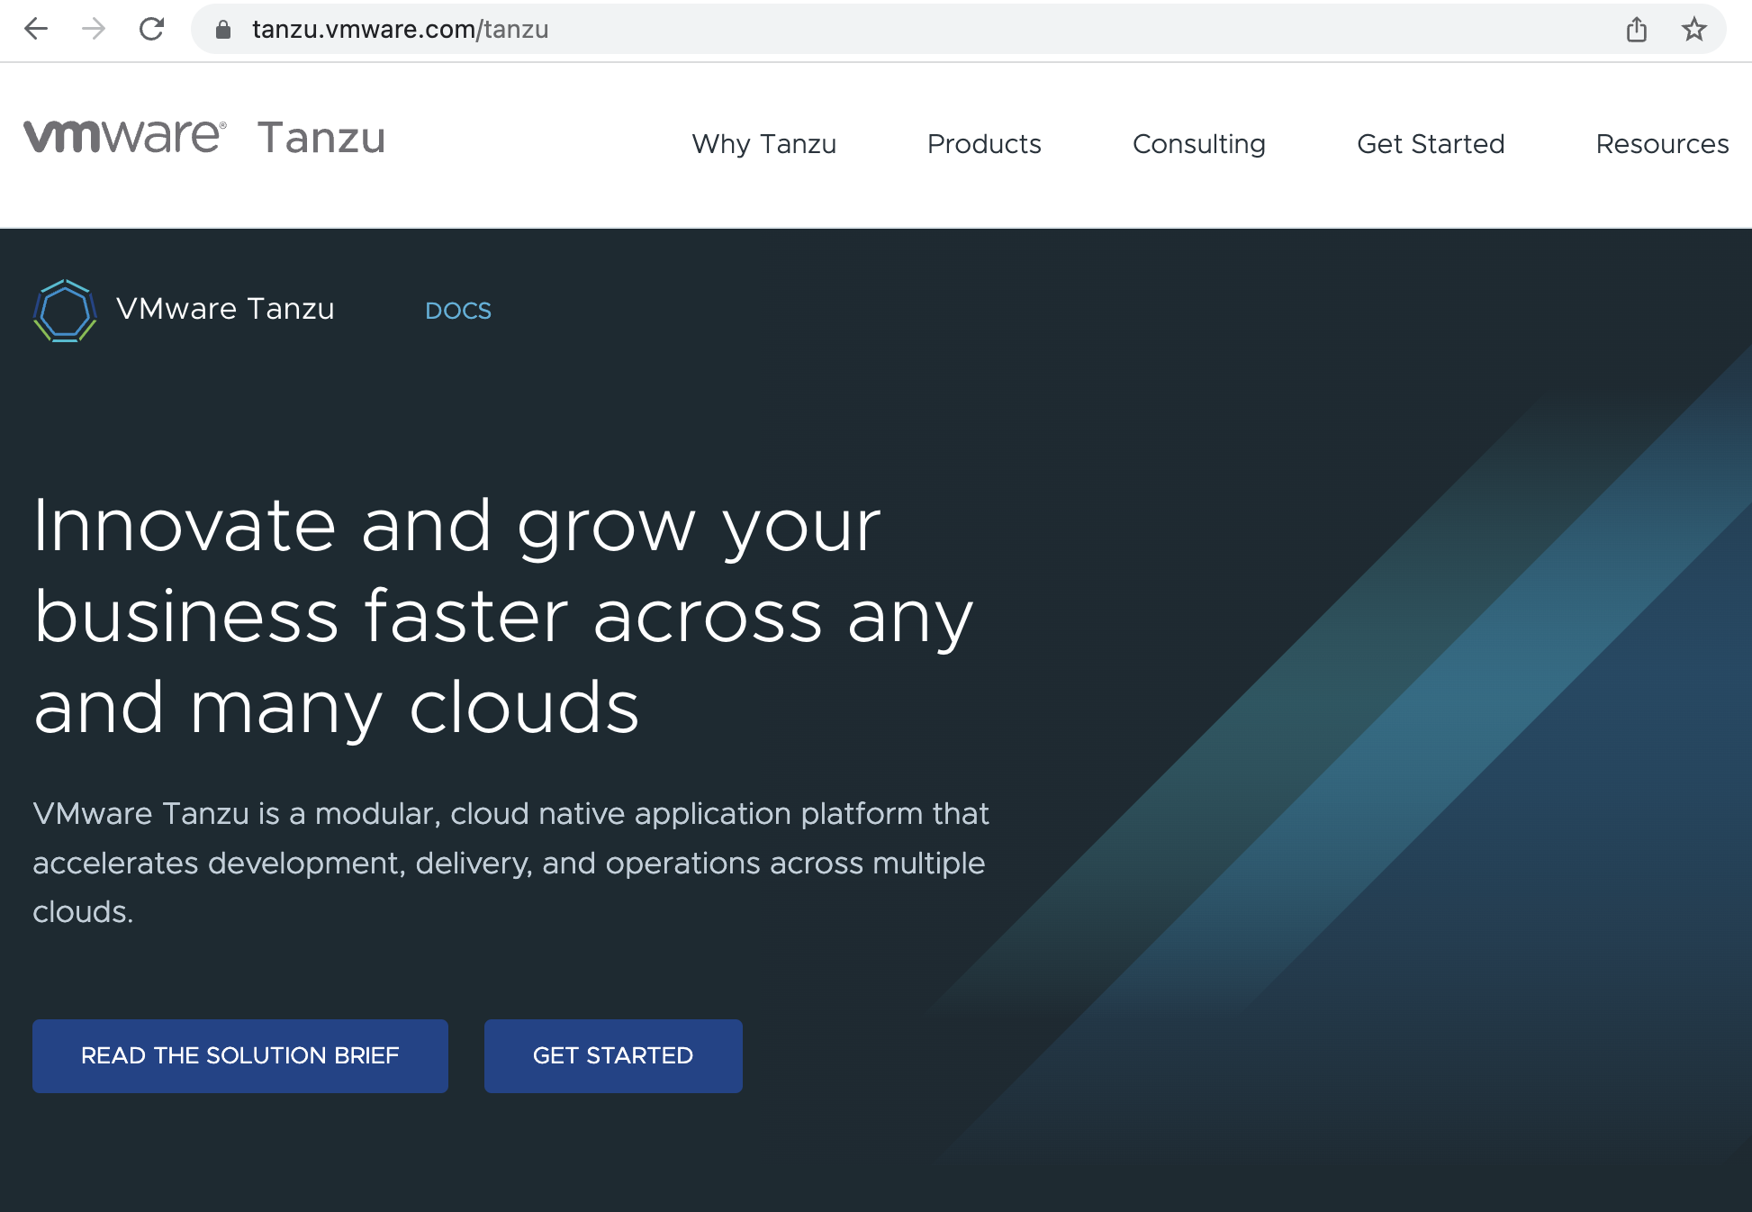
Task: Click the browser back arrow
Action: (36, 30)
